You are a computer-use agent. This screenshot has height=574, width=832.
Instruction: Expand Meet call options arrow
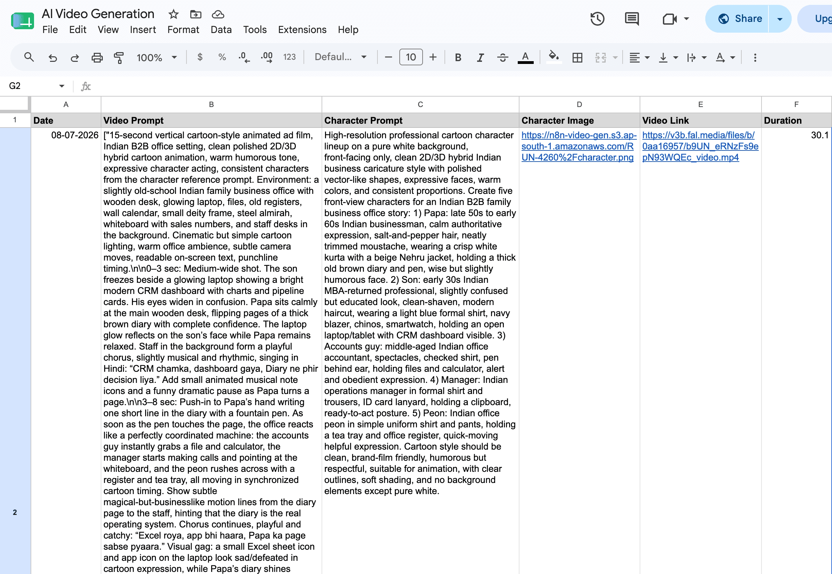[x=687, y=19]
